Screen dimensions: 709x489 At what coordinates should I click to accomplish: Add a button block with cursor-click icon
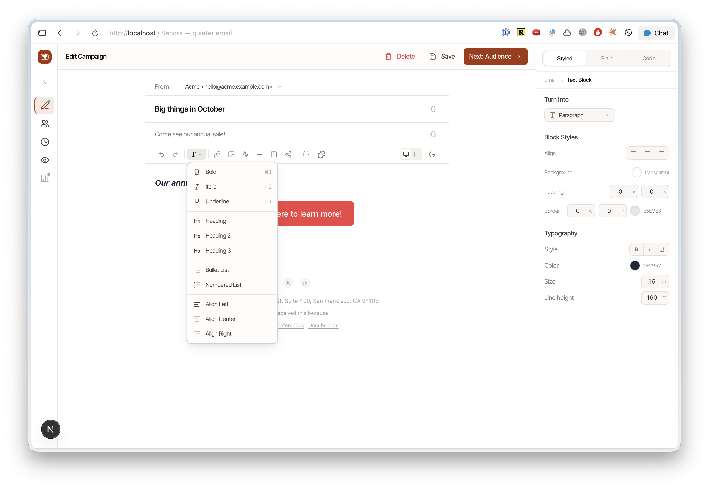(x=246, y=154)
